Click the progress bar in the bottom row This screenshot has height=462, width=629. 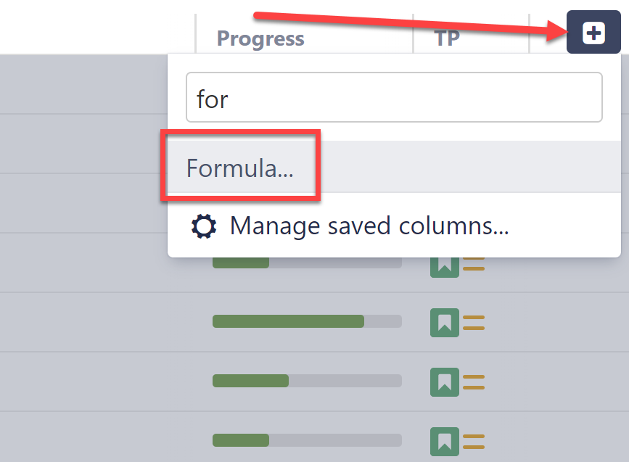305,442
